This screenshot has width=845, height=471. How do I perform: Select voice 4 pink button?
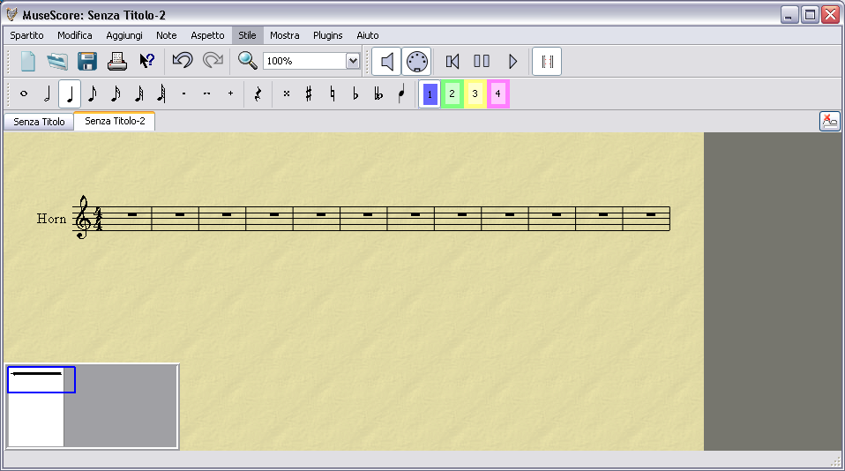tap(498, 93)
